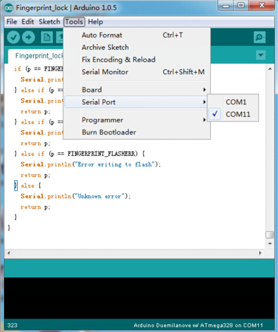Expand the Programmer submenu arrow

click(x=205, y=120)
